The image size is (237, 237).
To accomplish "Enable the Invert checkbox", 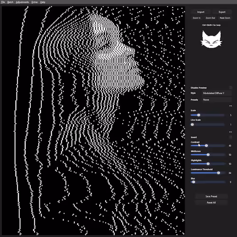I will (230, 137).
